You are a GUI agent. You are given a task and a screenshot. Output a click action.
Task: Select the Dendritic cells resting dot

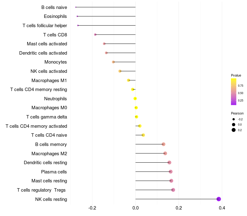(x=169, y=163)
